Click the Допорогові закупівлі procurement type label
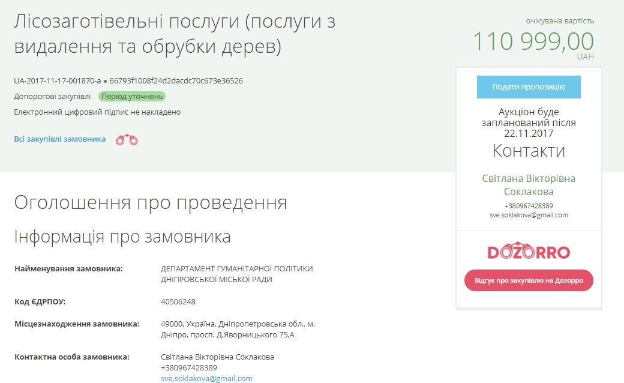The width and height of the screenshot is (624, 383). click(52, 97)
